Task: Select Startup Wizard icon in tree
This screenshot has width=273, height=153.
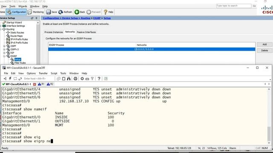Action: click(x=4, y=23)
